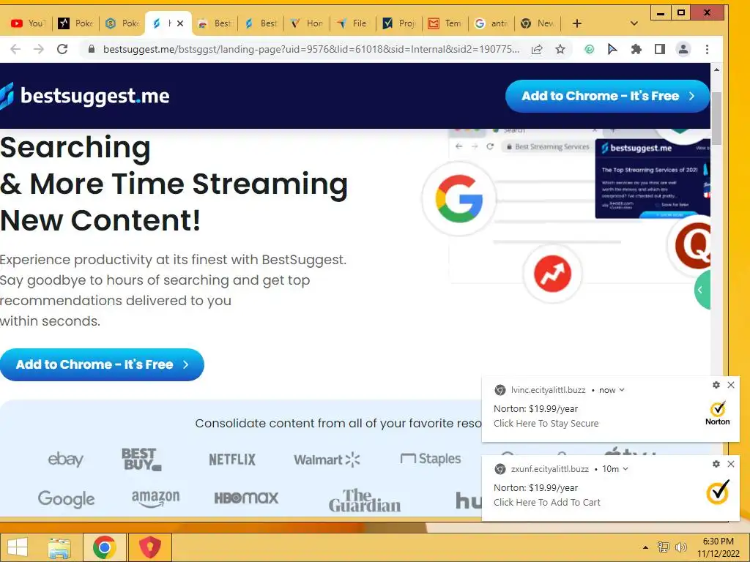Click the Staples logo

click(431, 459)
